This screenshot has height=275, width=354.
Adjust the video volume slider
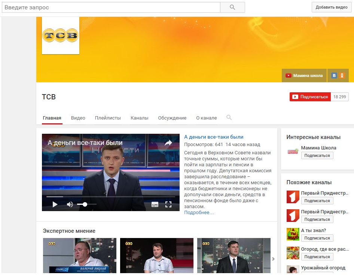(87, 204)
